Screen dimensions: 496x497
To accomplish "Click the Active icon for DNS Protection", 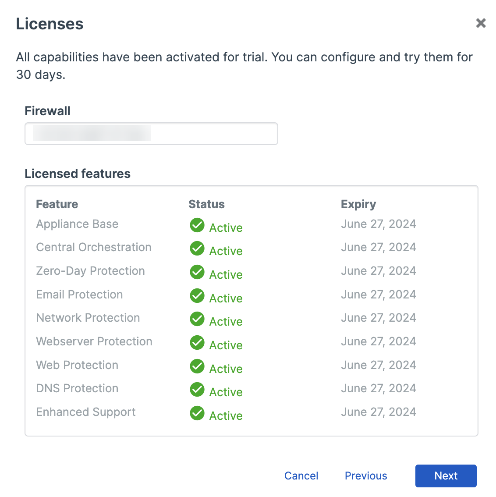I will [197, 390].
